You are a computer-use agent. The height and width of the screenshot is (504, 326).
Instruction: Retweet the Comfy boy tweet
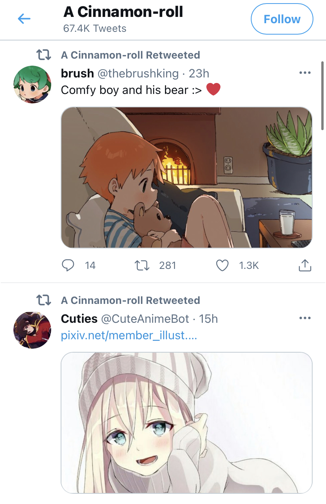pos(143,265)
